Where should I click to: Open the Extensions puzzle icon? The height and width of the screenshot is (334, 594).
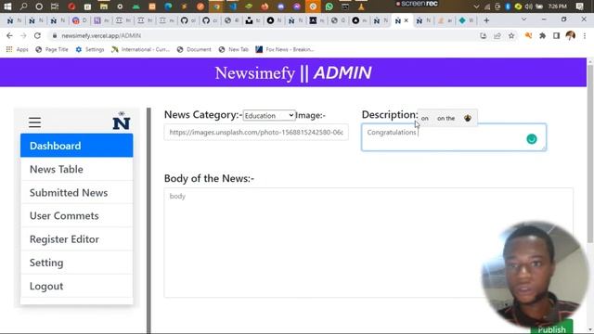542,35
